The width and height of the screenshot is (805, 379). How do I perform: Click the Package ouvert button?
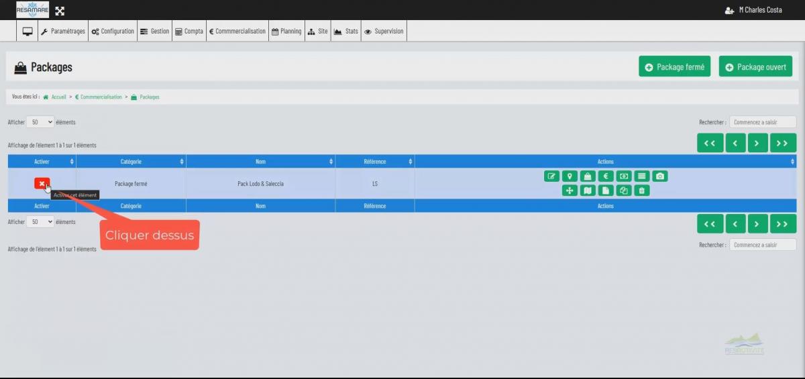pos(755,66)
